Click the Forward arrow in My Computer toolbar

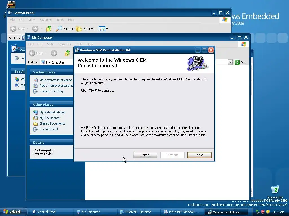coord(54,53)
